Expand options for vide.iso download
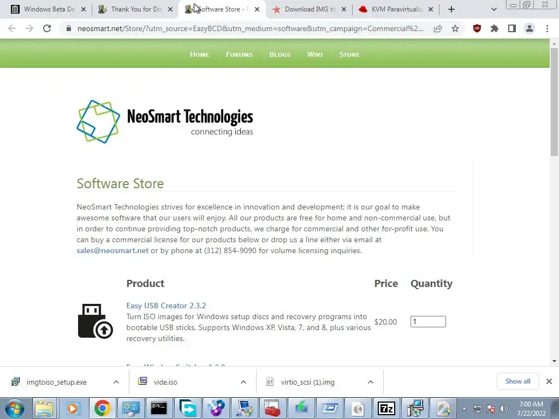The height and width of the screenshot is (419, 559). (x=243, y=382)
